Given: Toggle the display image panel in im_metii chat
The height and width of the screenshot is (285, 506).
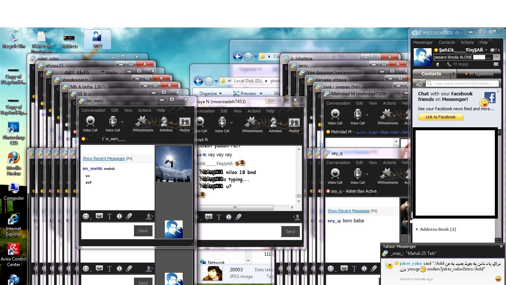Looking at the screenshot, I should click(149, 216).
